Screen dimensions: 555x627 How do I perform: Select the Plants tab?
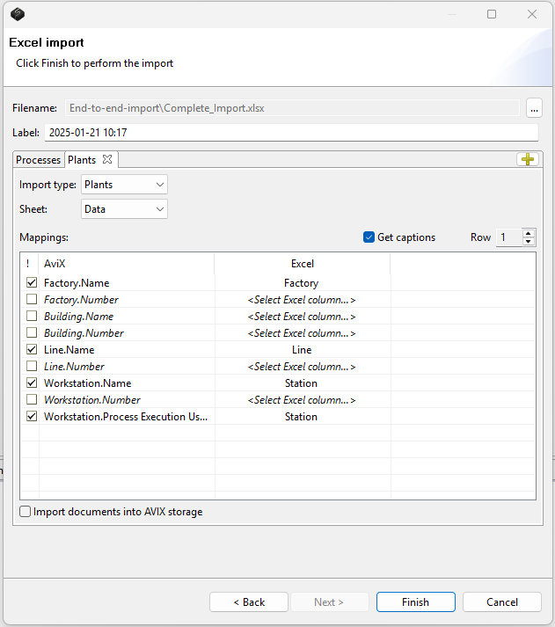(x=82, y=160)
